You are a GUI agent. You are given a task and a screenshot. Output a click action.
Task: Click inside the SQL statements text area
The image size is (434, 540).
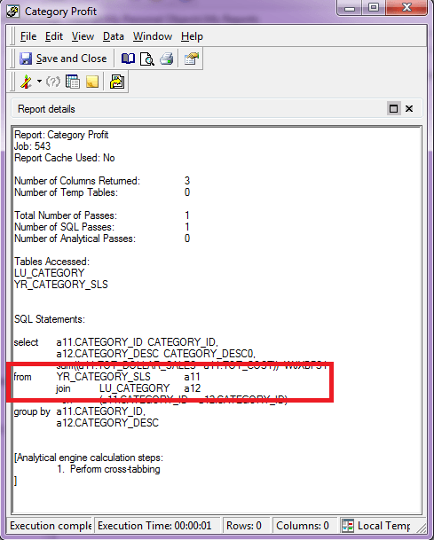coord(217,320)
